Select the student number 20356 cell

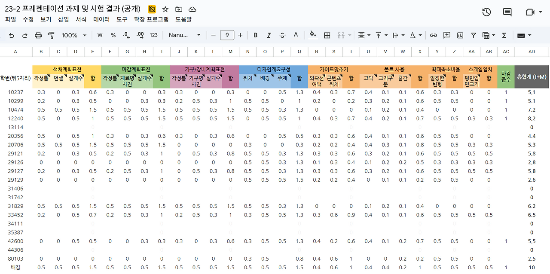click(x=16, y=136)
